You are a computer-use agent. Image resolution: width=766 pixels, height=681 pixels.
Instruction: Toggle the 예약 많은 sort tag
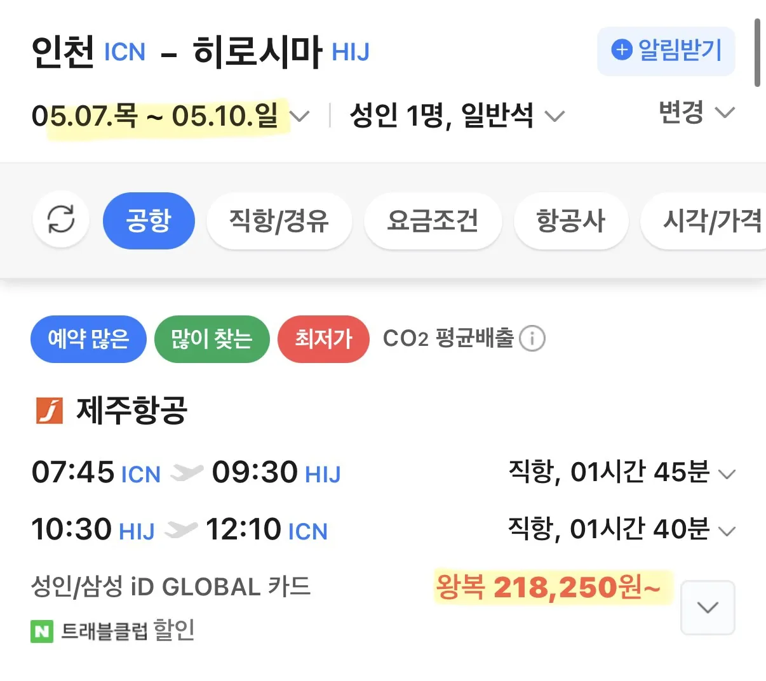88,339
